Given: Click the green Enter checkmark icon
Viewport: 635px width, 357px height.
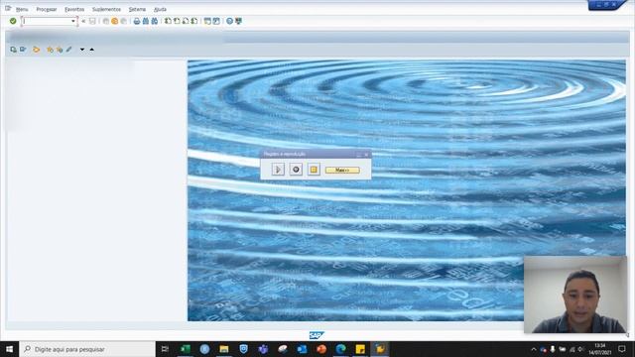Looking at the screenshot, I should pos(13,21).
